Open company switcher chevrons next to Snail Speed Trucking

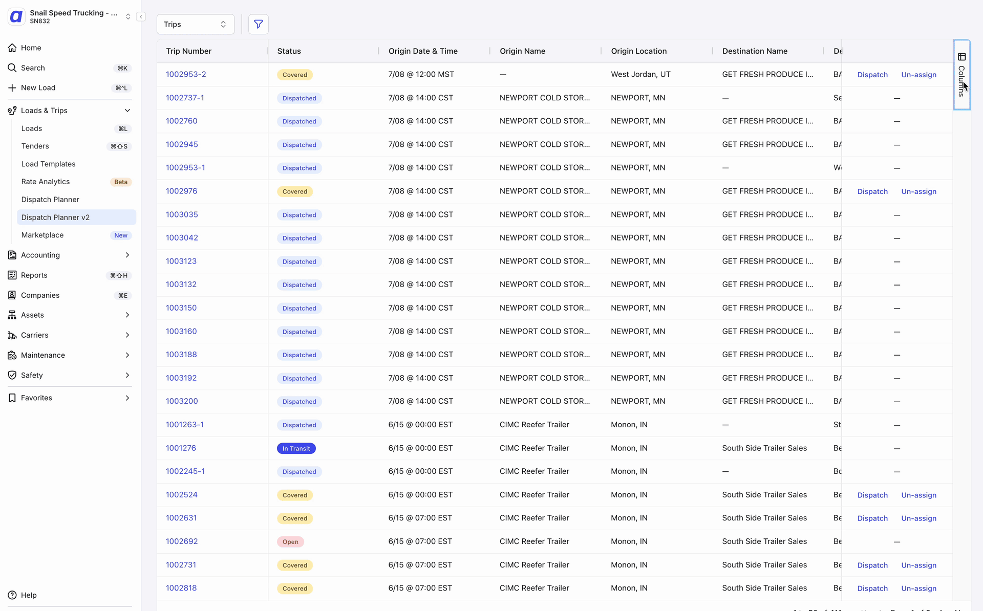[x=128, y=17]
